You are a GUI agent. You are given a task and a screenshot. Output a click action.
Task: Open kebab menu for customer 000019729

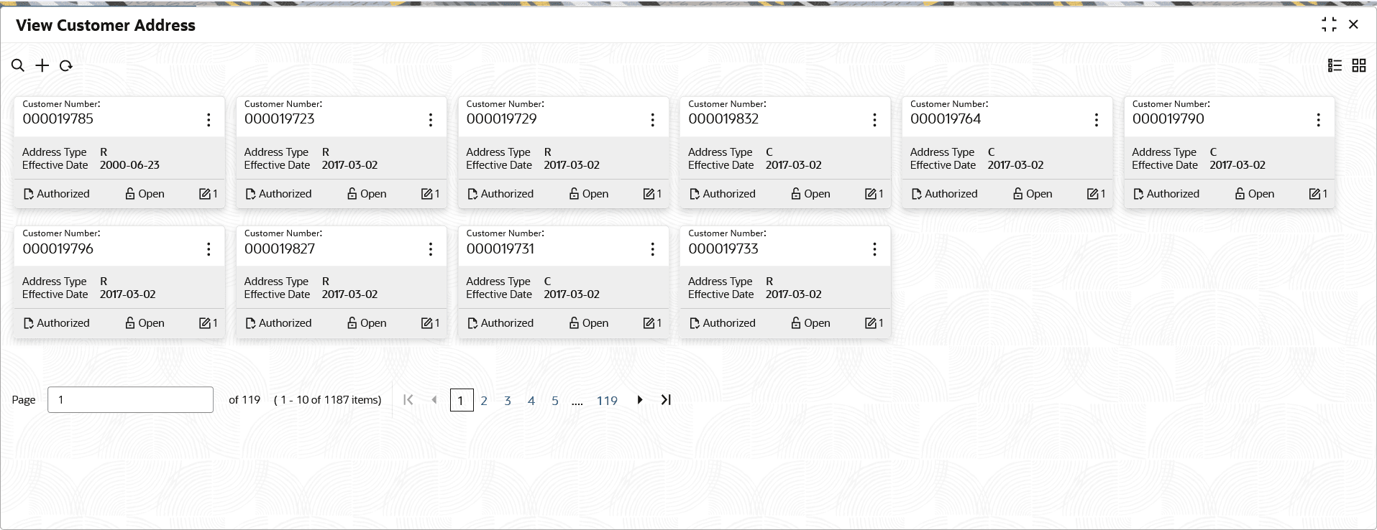click(x=652, y=120)
